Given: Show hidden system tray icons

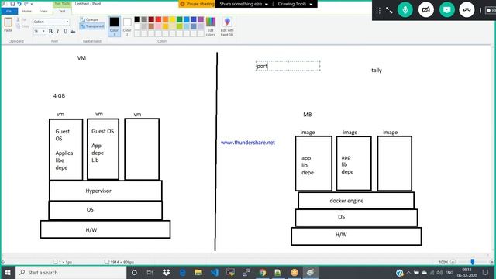Looking at the screenshot, I should (x=408, y=272).
